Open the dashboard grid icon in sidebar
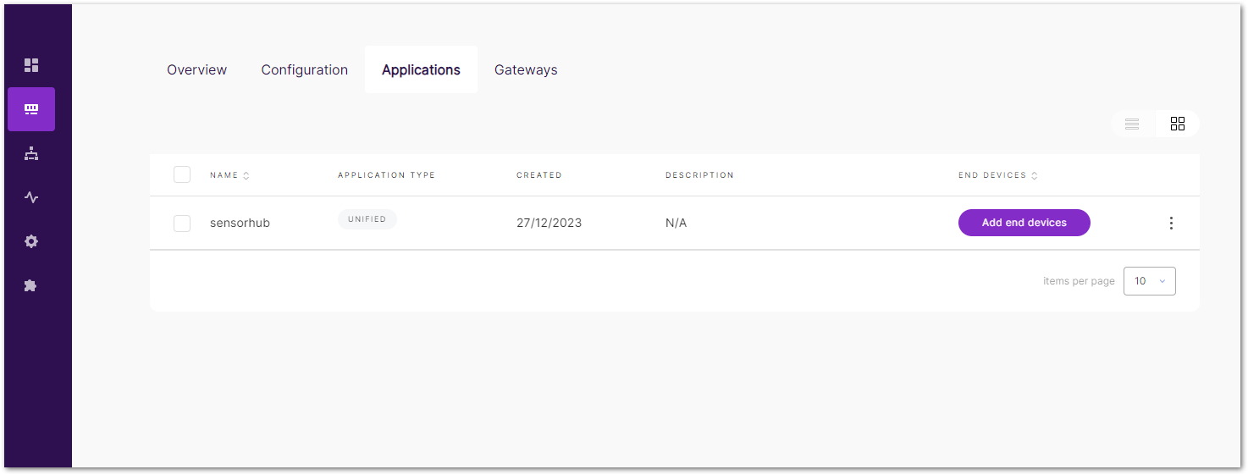1248x475 pixels. 31,65
